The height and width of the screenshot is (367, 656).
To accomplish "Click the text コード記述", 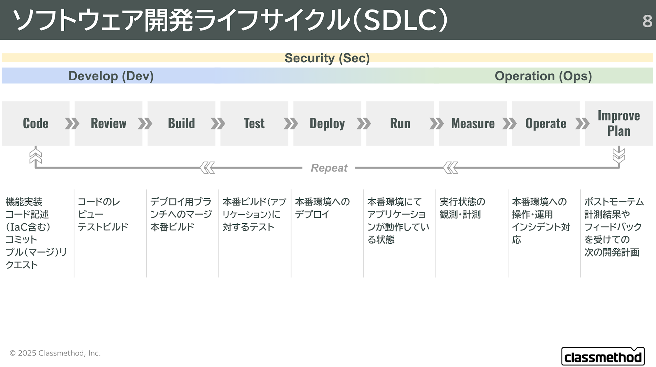I will (27, 214).
